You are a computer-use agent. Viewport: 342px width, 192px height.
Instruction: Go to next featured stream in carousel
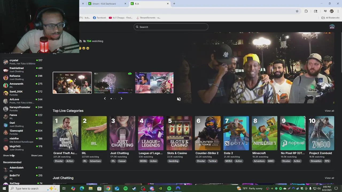click(x=121, y=99)
